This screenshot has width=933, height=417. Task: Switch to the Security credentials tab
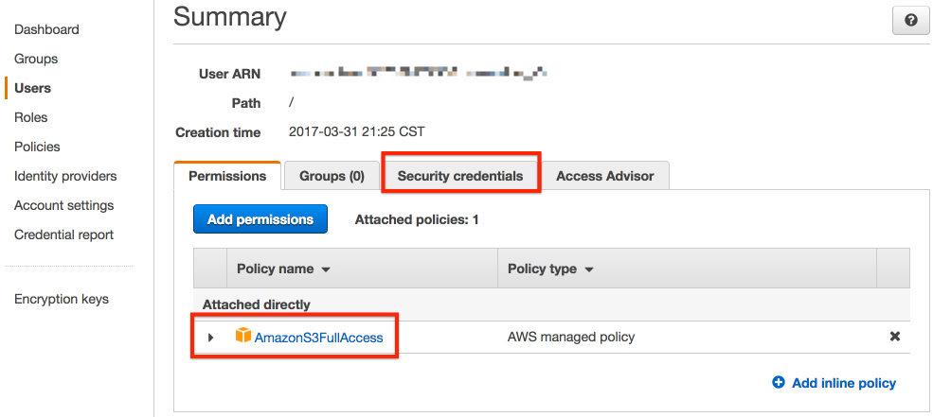tap(460, 176)
